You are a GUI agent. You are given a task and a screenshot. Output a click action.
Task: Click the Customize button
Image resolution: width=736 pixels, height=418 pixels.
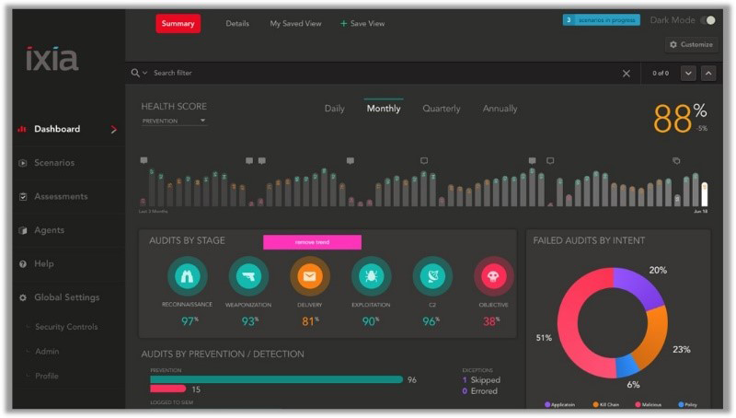[691, 44]
